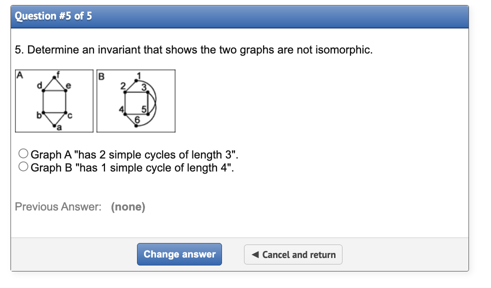Click the back-arrow icon inside Cancel and return

[256, 254]
